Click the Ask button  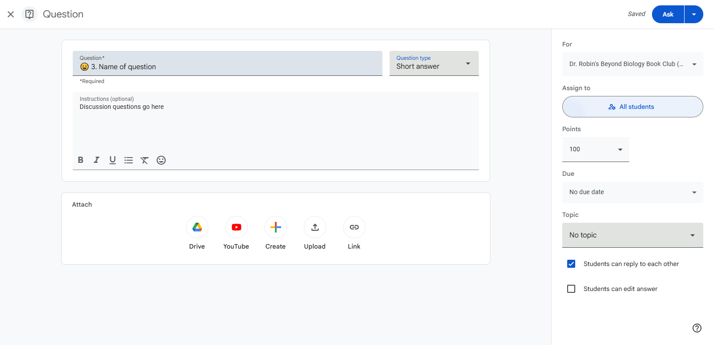click(x=668, y=14)
